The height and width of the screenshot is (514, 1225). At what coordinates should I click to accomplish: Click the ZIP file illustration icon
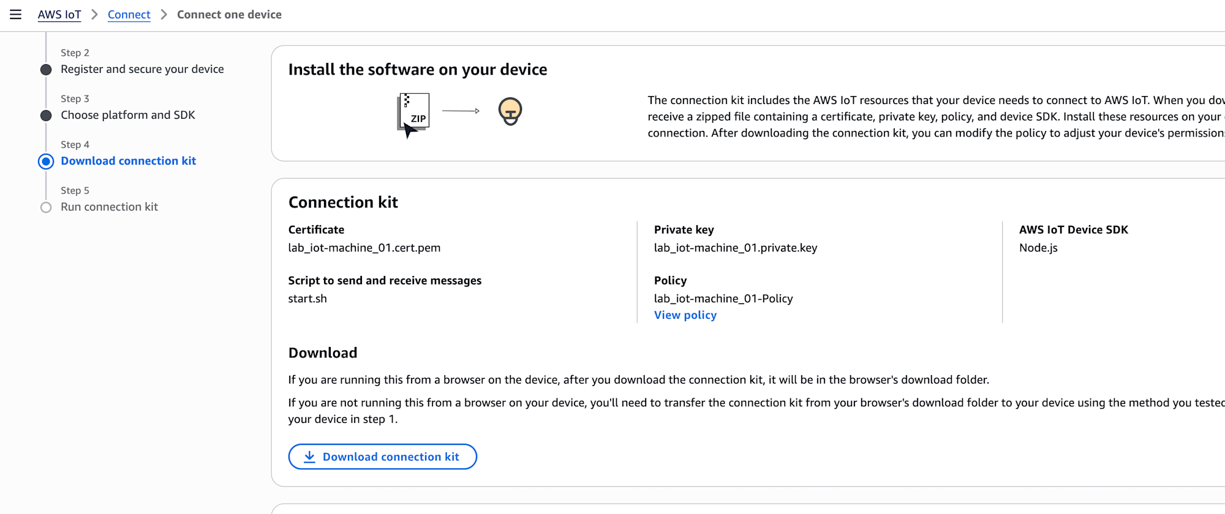tap(413, 115)
